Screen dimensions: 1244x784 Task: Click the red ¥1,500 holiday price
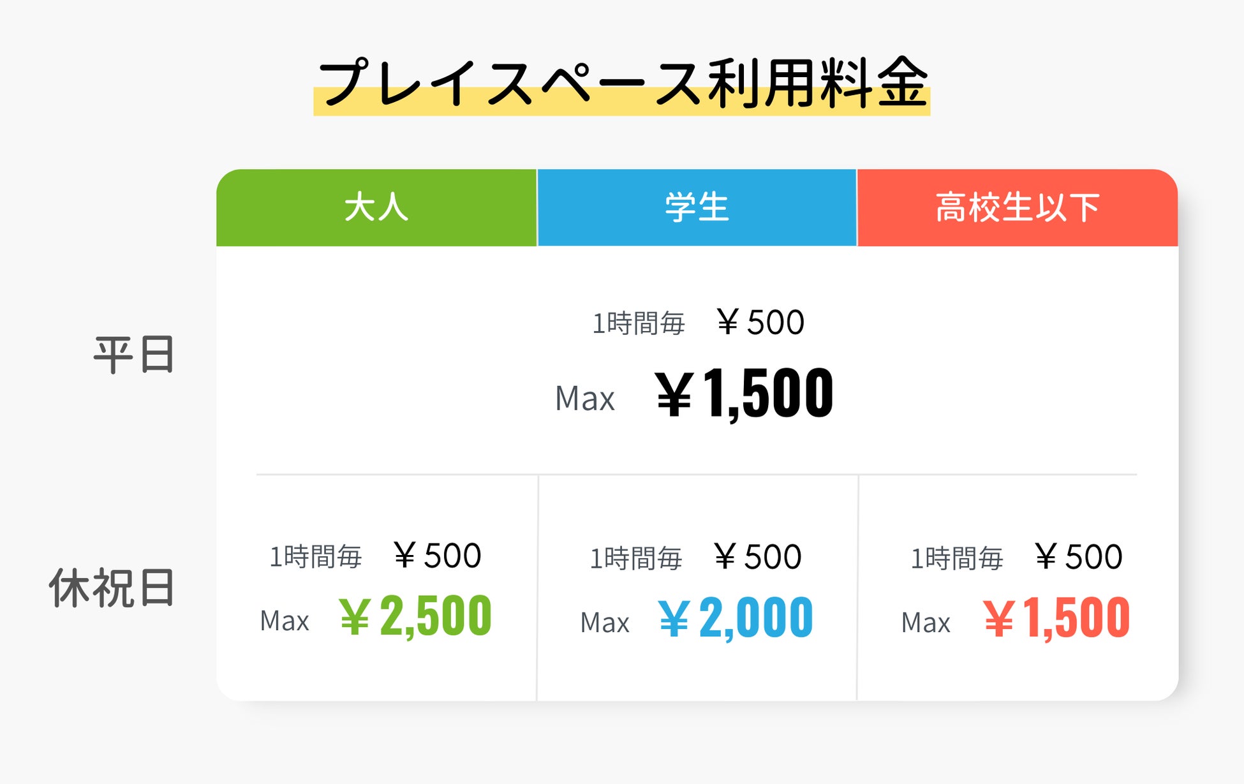(1056, 618)
